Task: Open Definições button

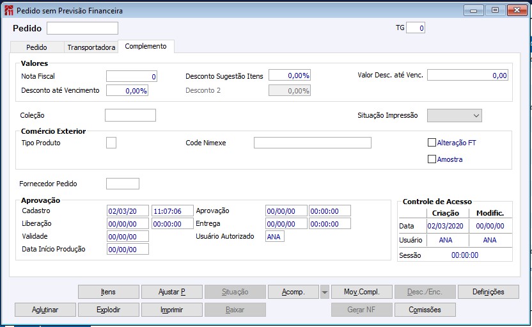Action: pyautogui.click(x=489, y=292)
